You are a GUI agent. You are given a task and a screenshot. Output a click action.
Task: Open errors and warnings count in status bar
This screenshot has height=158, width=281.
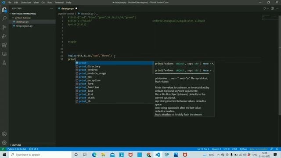(33, 149)
